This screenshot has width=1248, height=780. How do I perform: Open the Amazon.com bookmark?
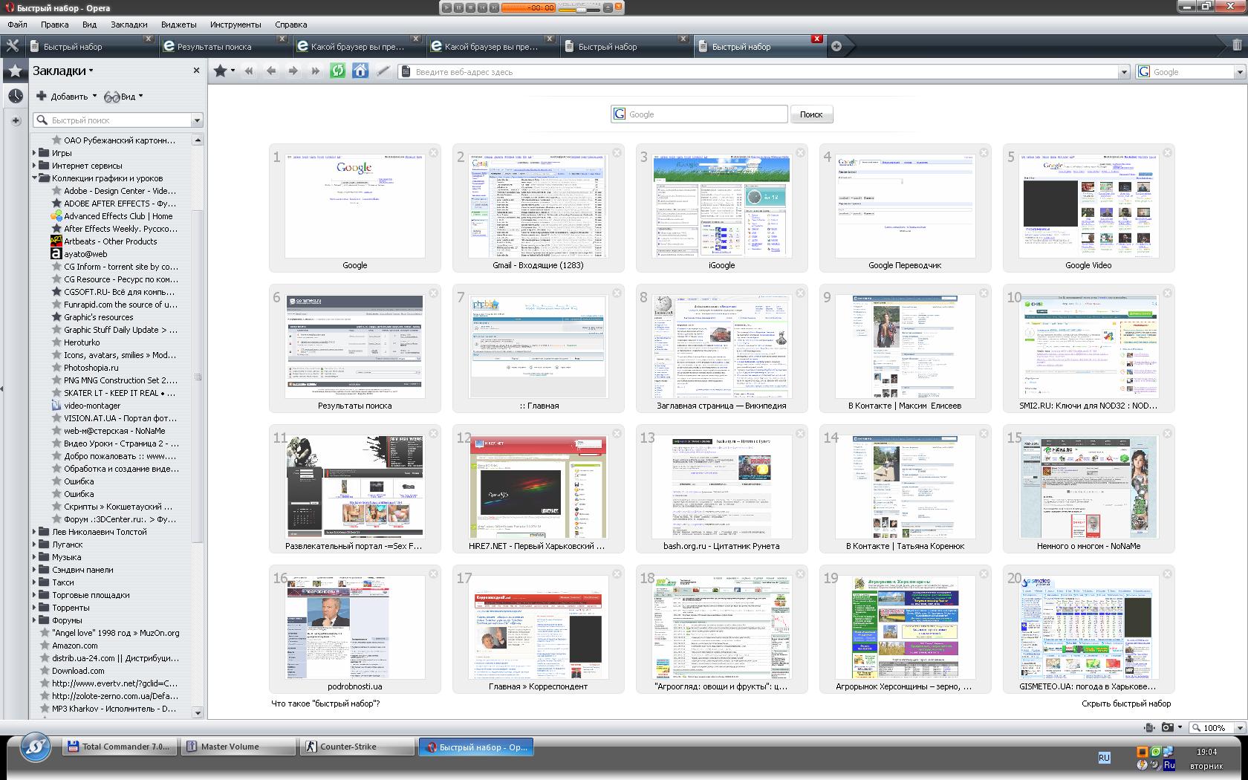(74, 646)
